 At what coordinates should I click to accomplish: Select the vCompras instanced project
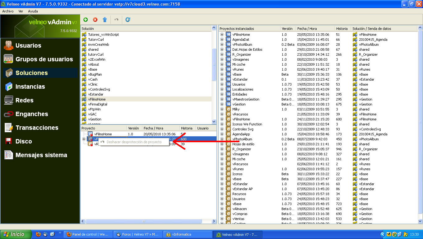[x=240, y=214]
